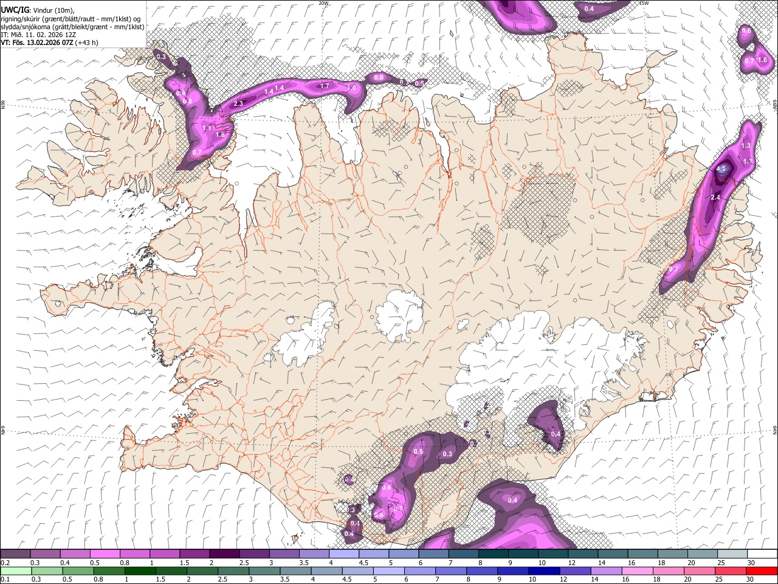Click the 1.1 value in the Westfjords band
Viewport: 778px width, 584px height.
pos(207,128)
